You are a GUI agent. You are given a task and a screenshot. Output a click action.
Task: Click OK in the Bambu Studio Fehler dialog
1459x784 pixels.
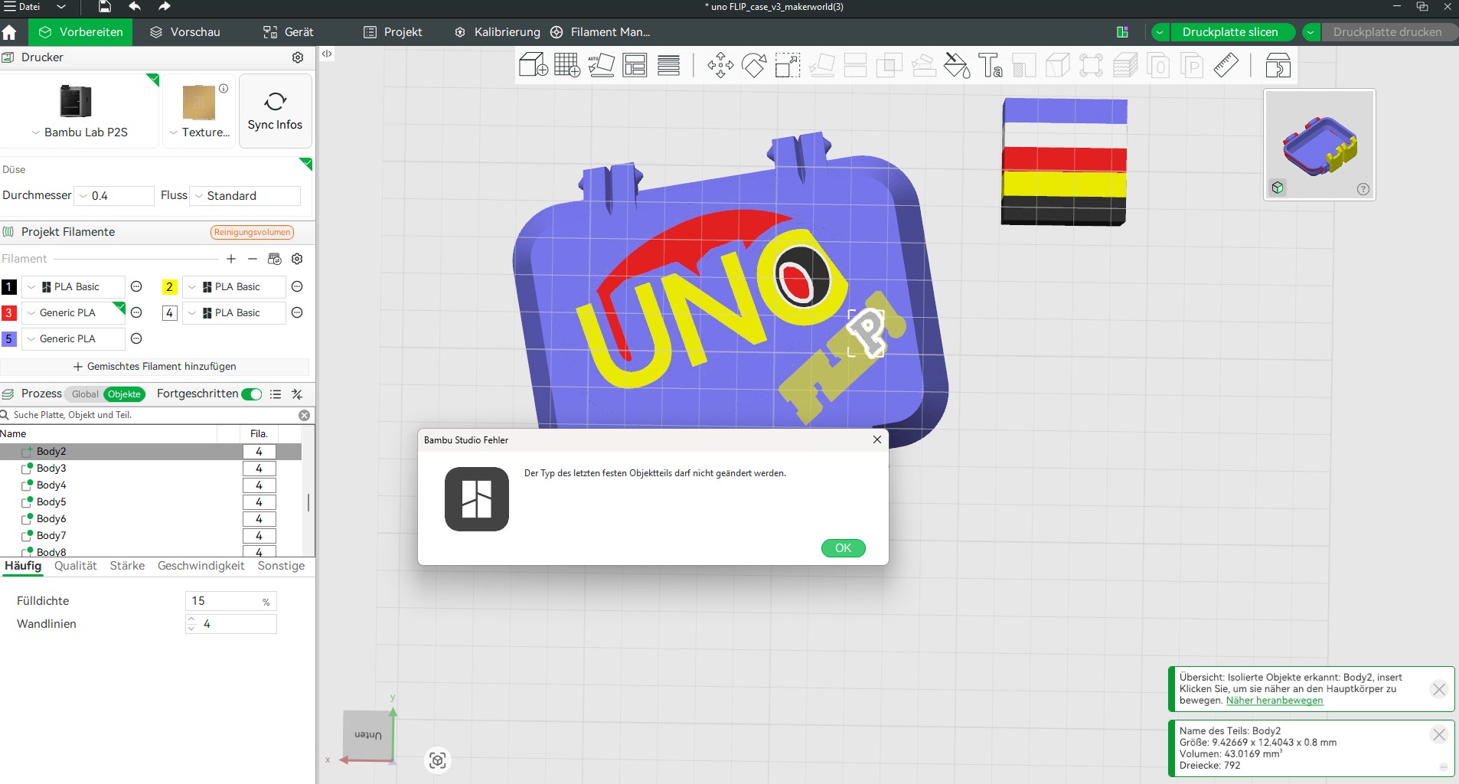844,548
